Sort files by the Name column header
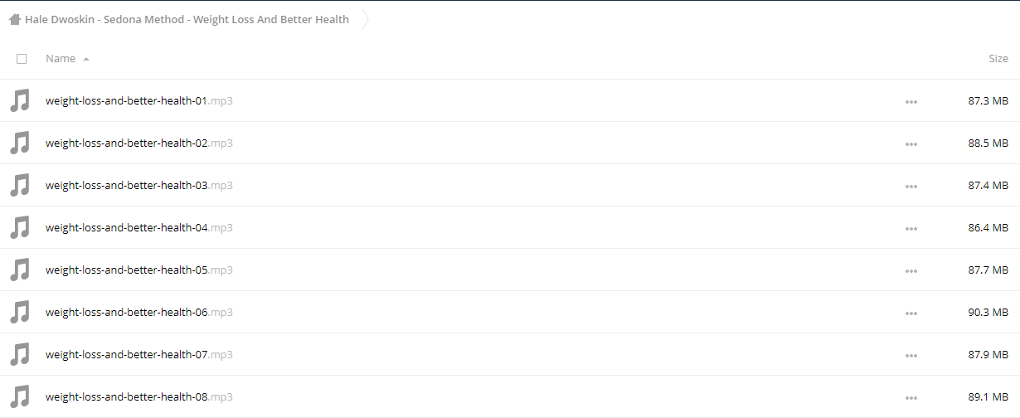1020x418 pixels. point(61,59)
